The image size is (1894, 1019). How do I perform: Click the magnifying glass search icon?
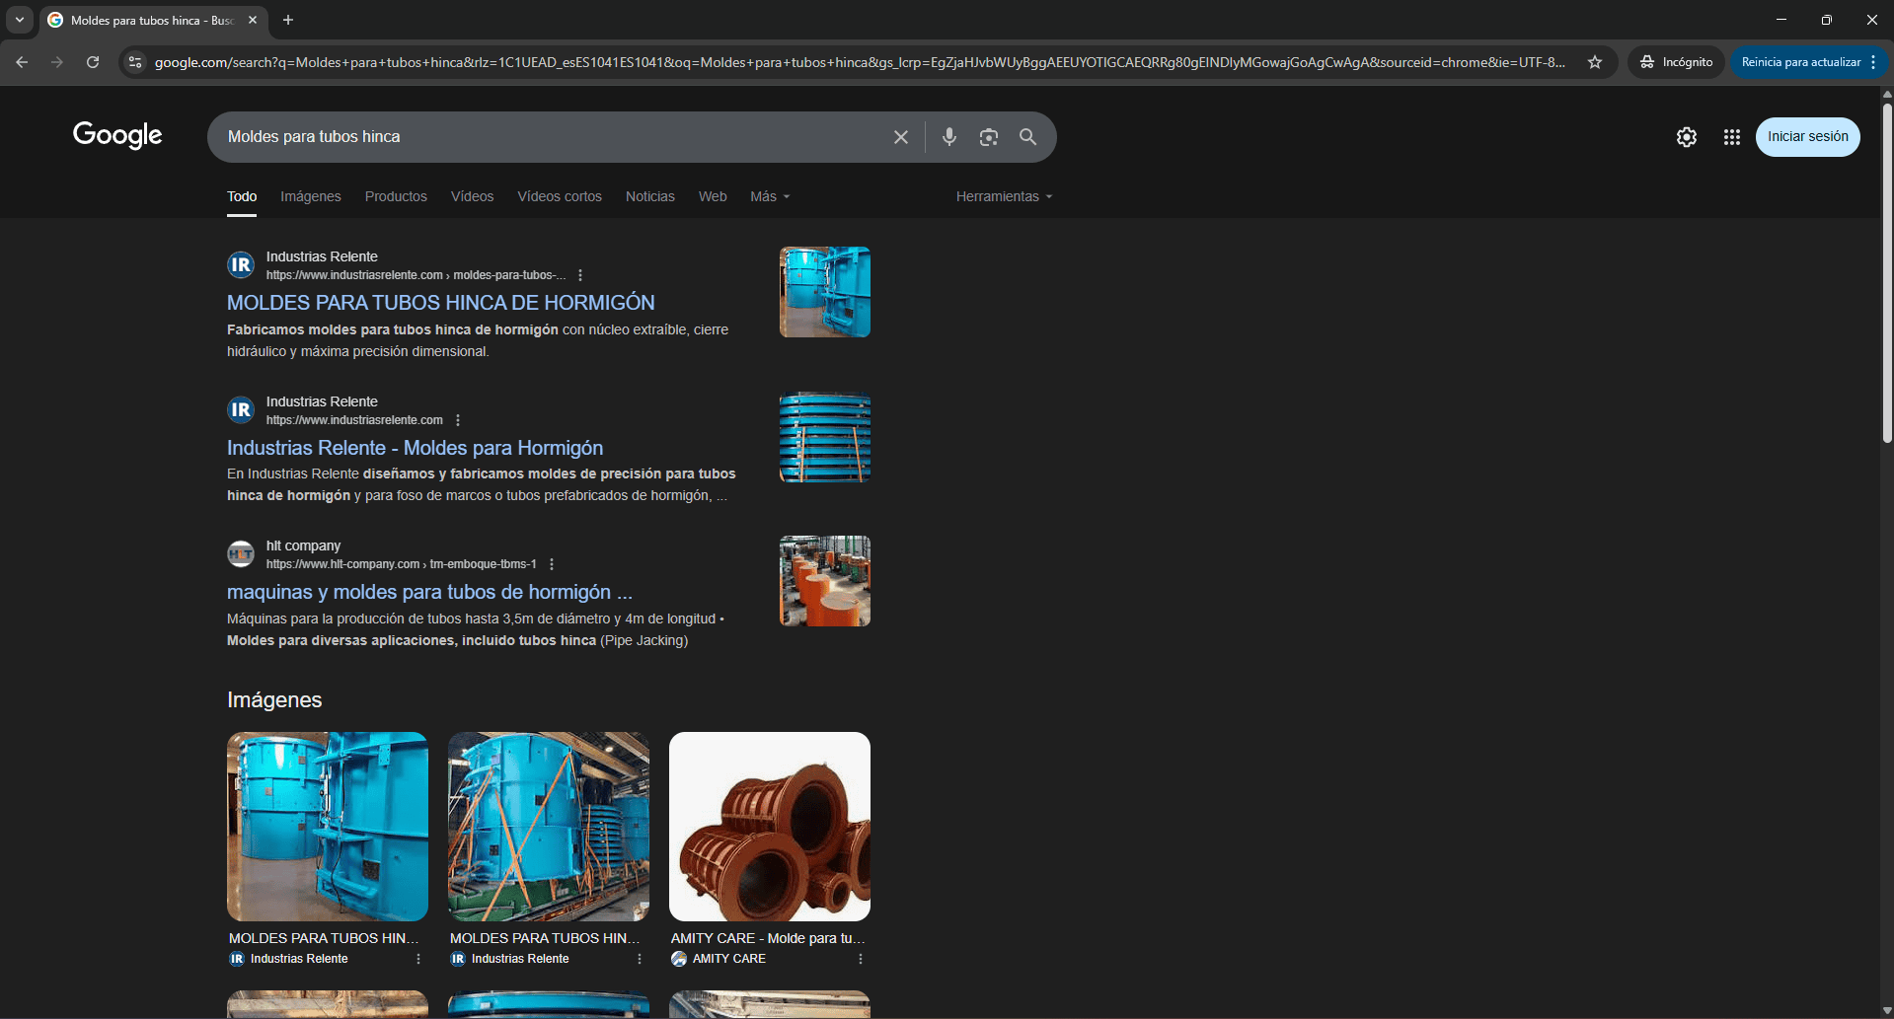click(1027, 137)
